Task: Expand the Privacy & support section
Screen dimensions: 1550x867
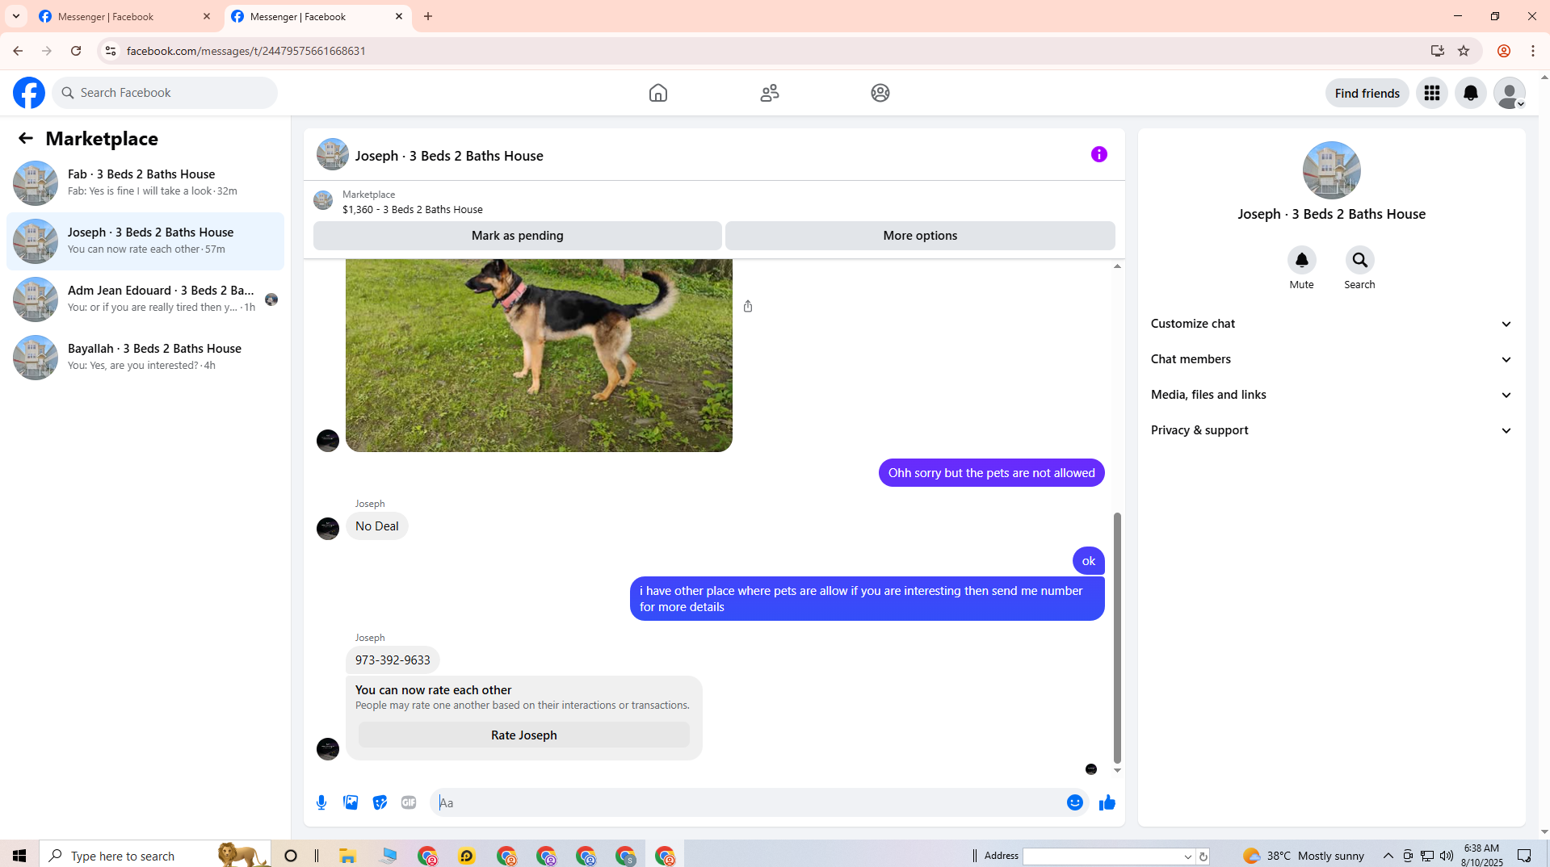Action: point(1332,430)
